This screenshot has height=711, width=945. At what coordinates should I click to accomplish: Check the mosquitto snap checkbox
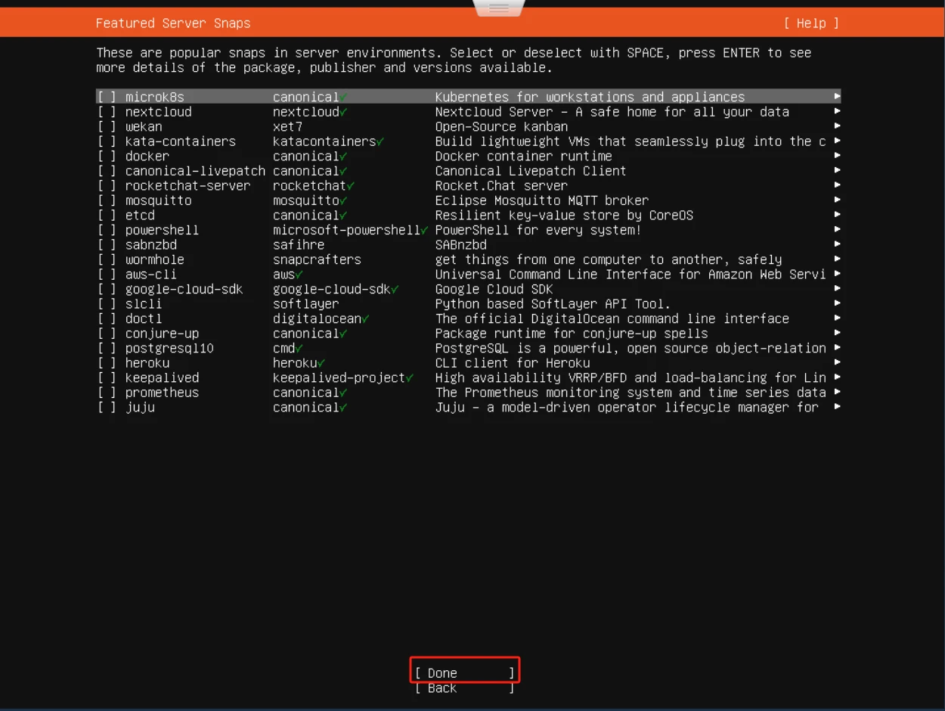click(x=107, y=200)
